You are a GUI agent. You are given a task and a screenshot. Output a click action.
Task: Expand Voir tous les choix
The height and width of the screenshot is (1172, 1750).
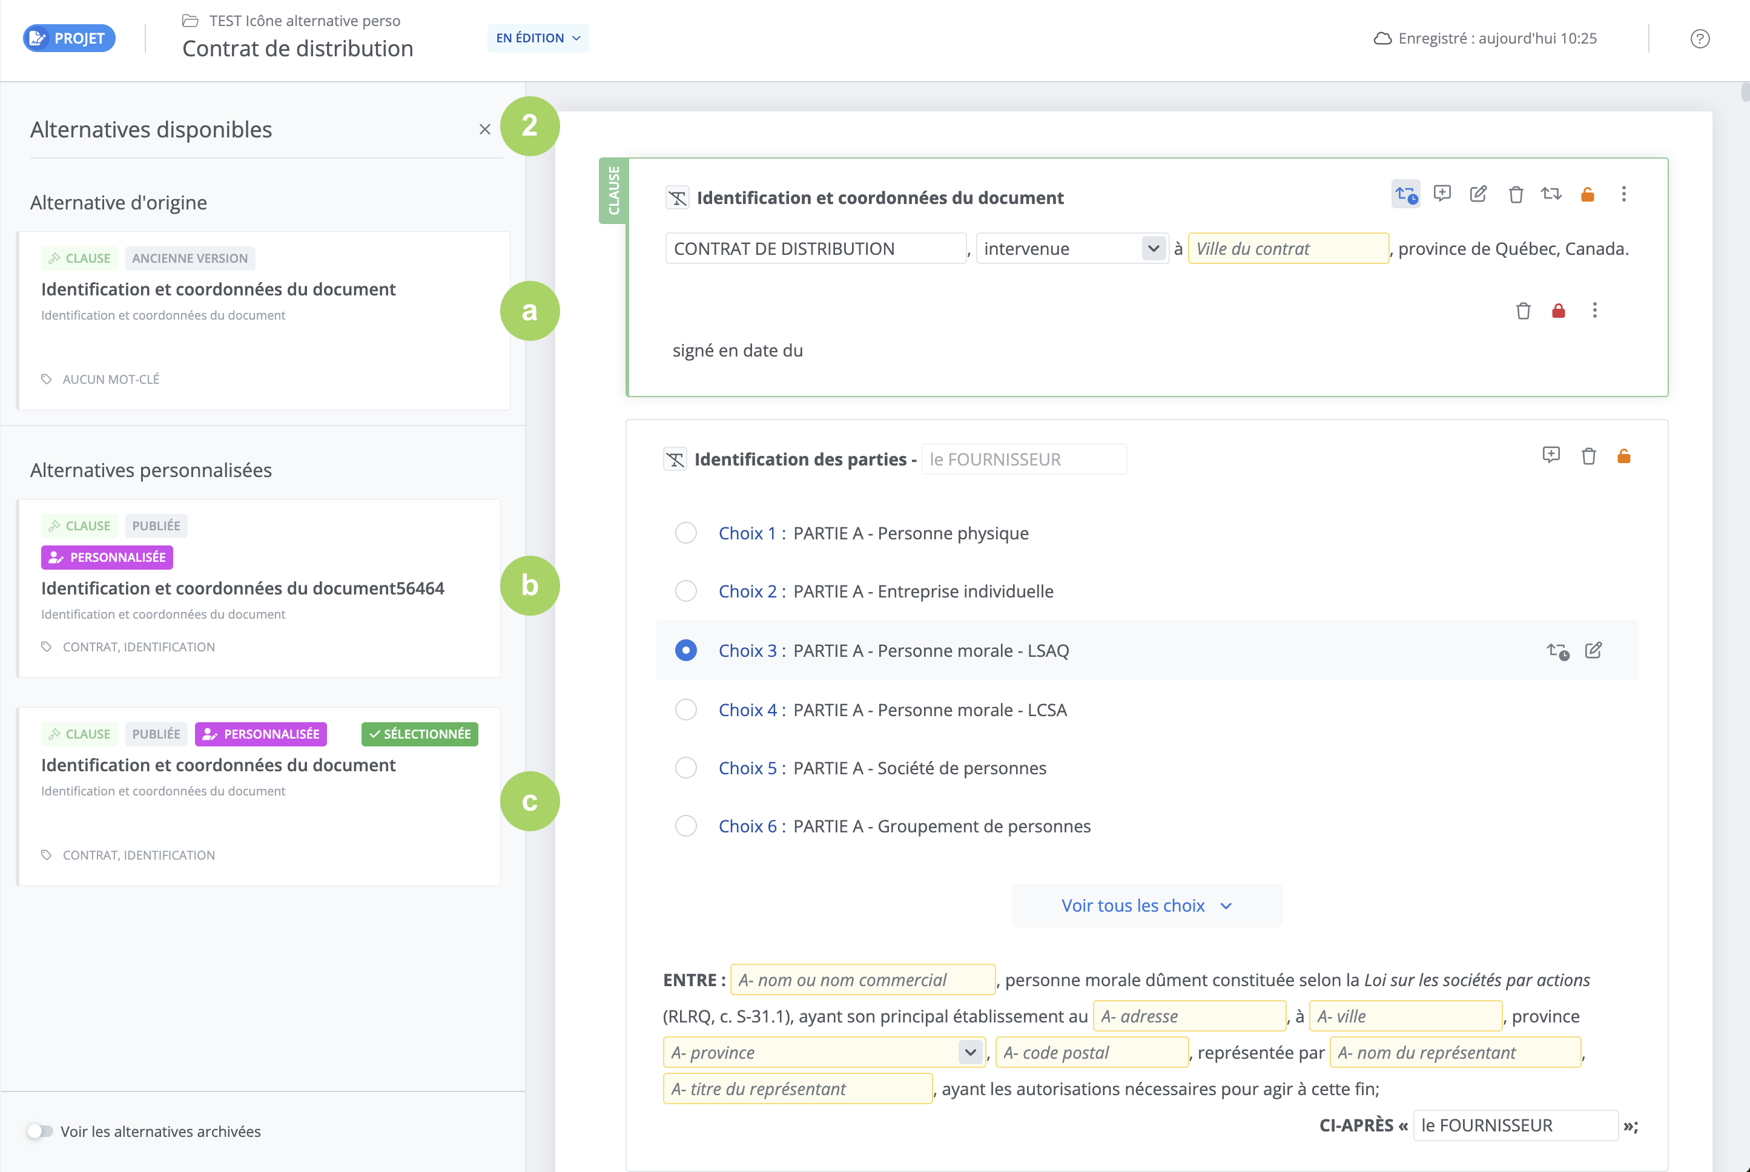point(1146,905)
